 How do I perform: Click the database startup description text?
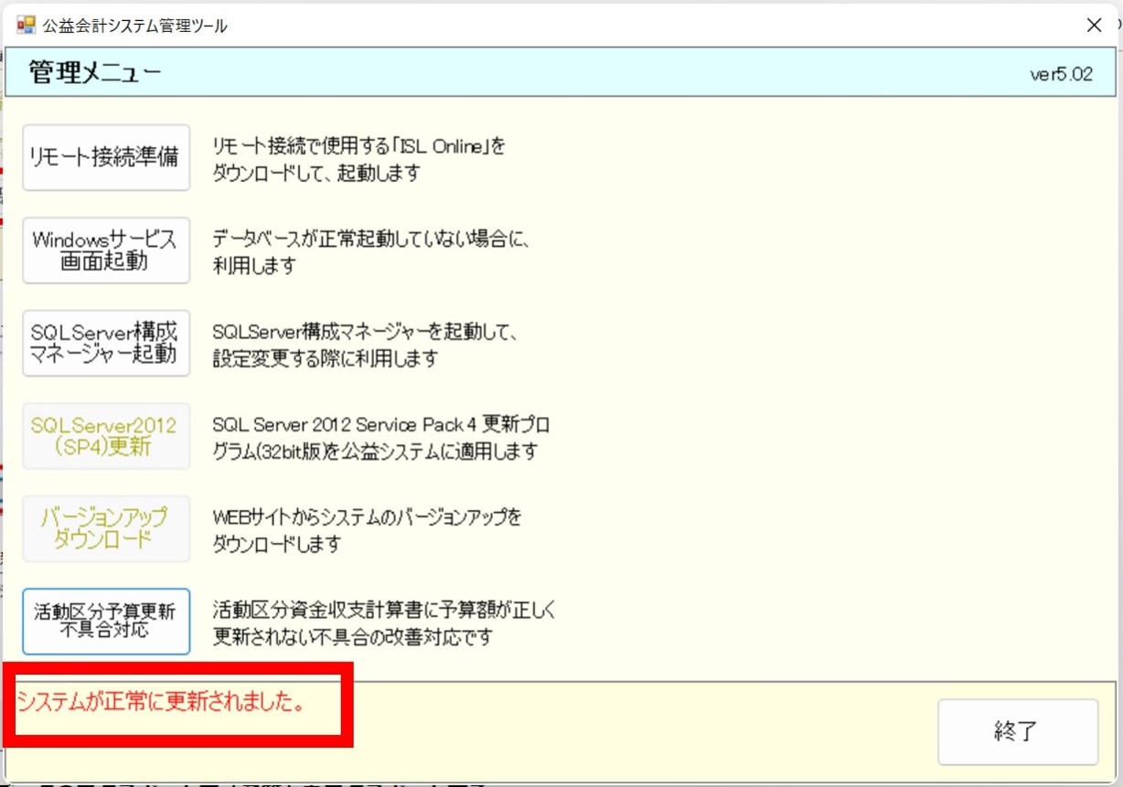(x=371, y=252)
